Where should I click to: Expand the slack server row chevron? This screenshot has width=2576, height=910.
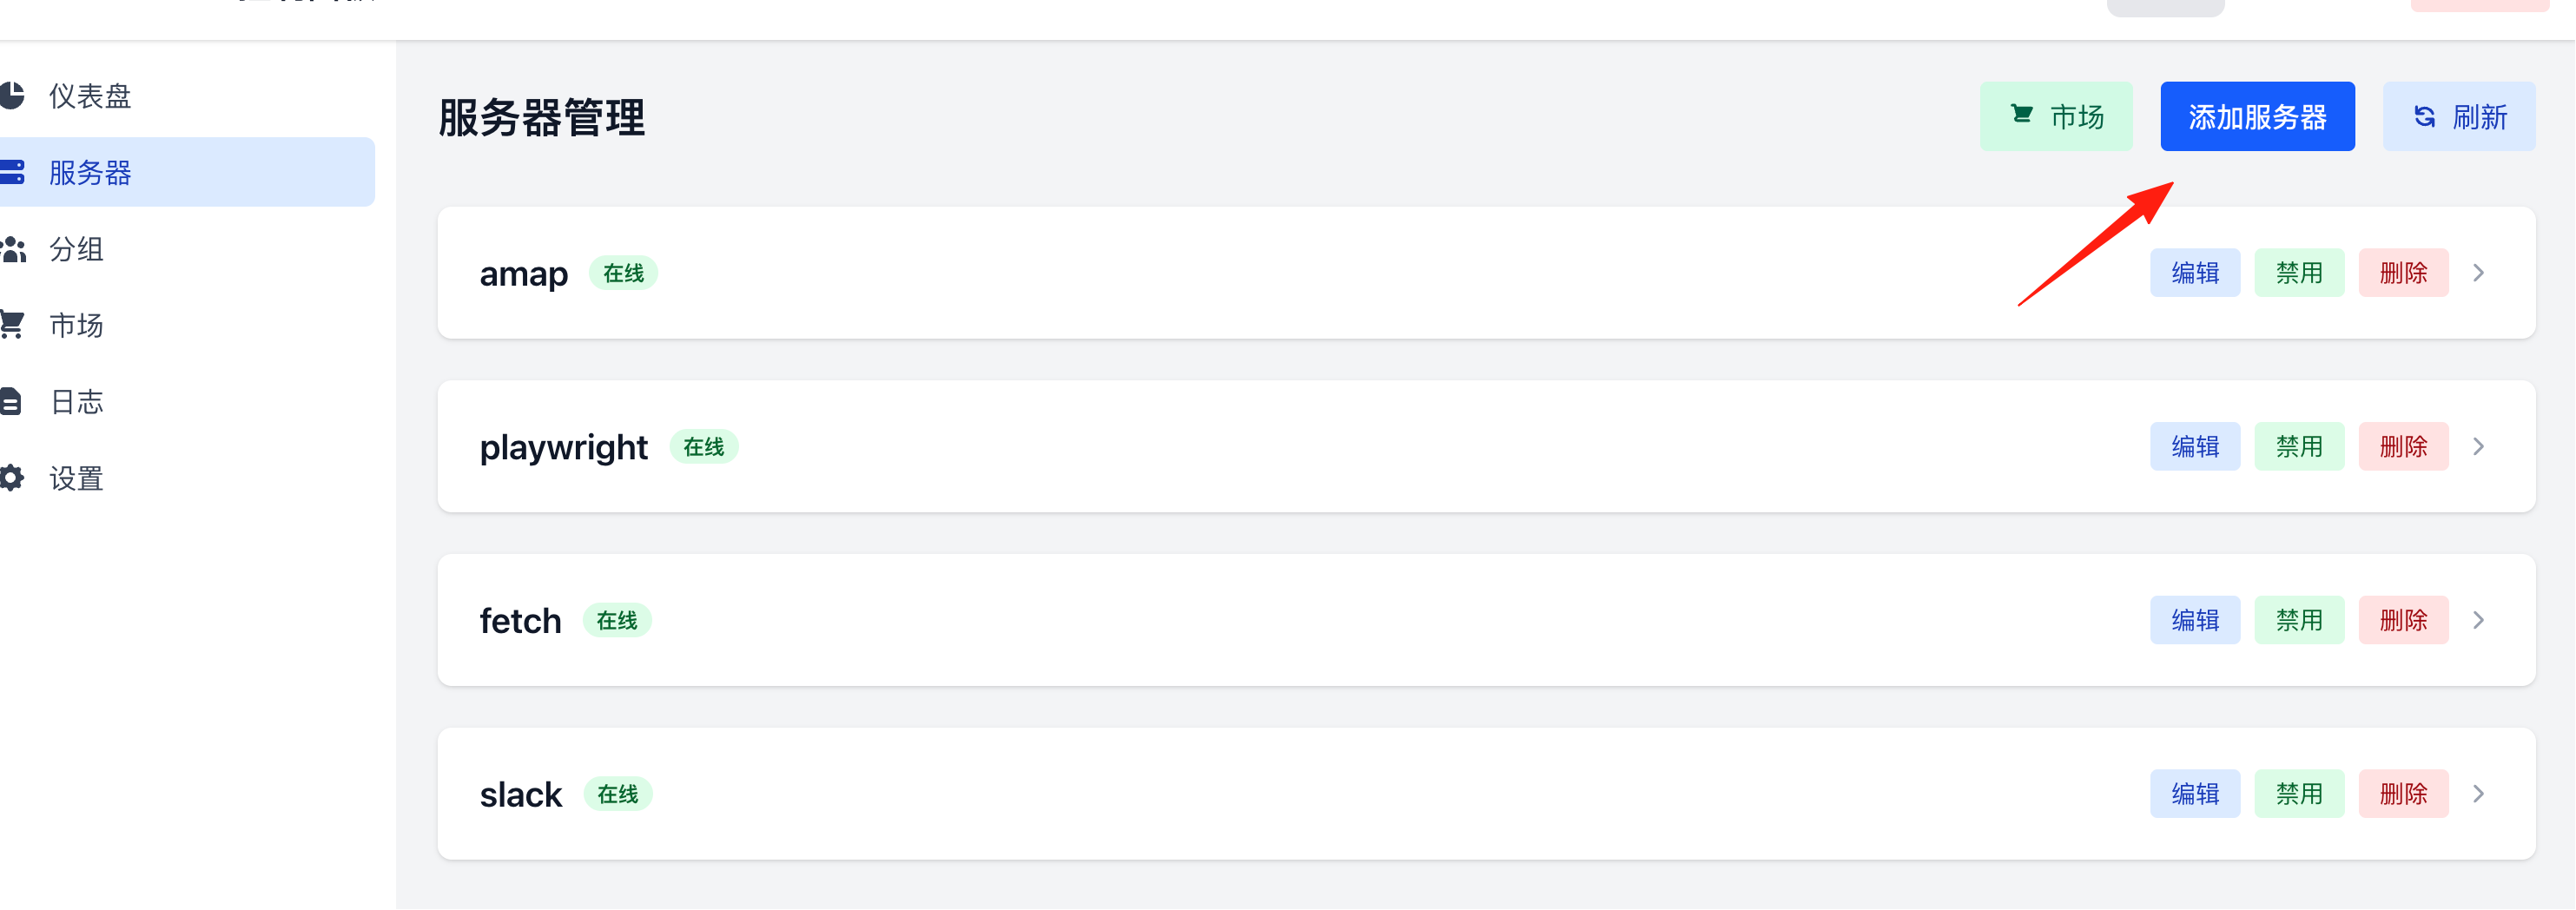[2478, 794]
